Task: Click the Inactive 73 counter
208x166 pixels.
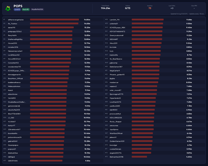Action: (150, 7)
